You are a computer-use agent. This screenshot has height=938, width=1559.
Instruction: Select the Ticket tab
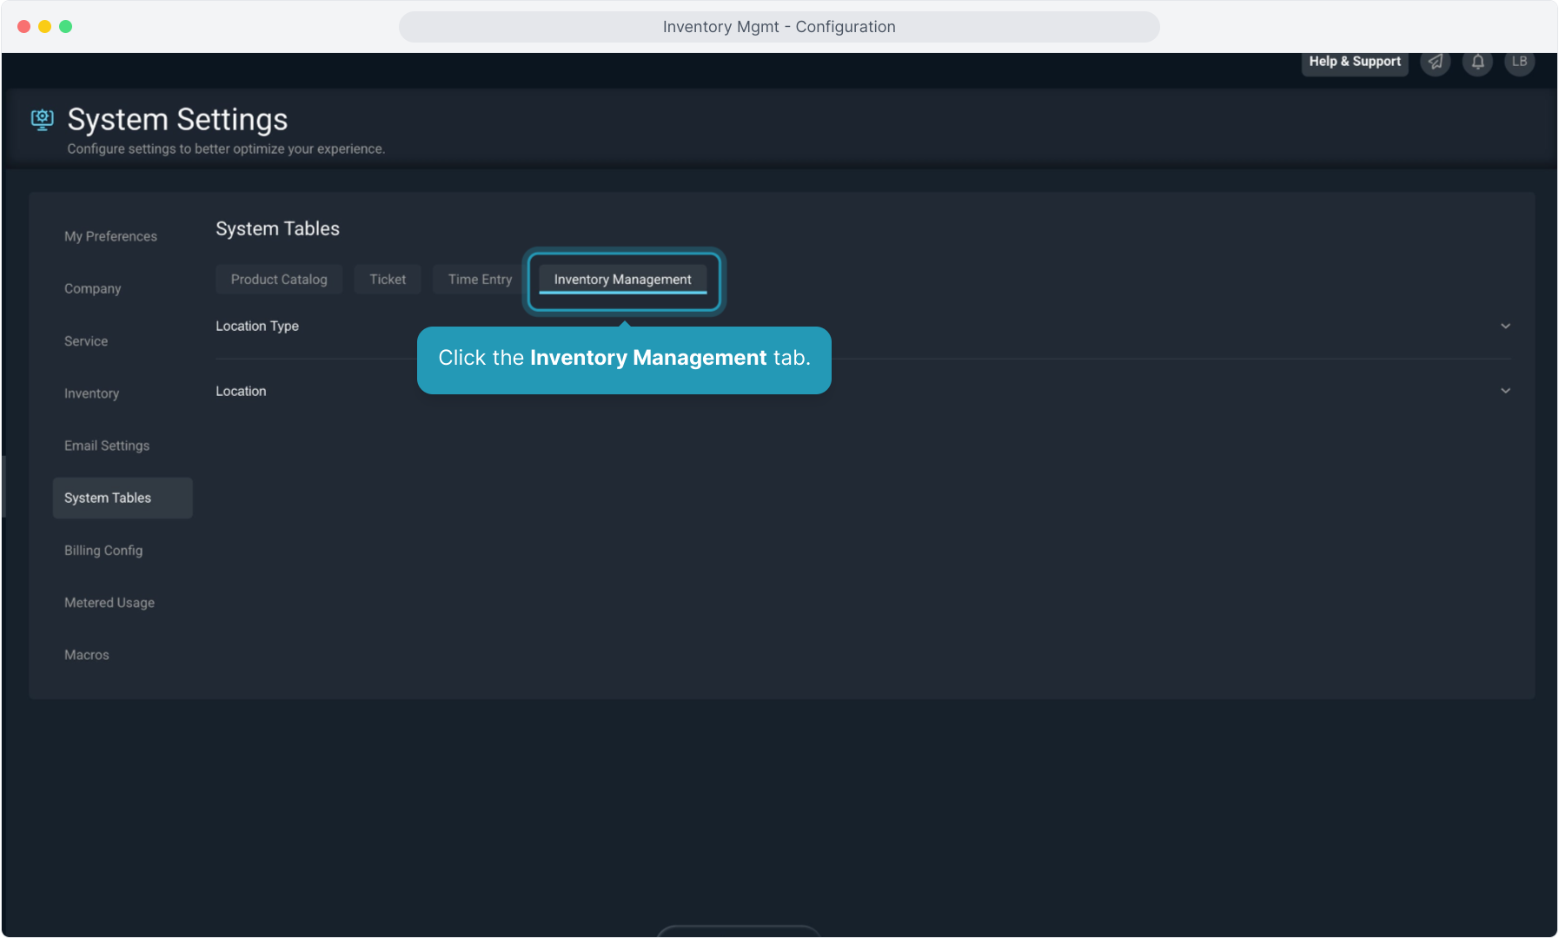(388, 280)
